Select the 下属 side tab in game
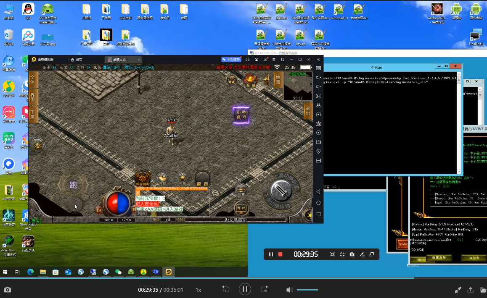The height and width of the screenshot is (298, 487). 33,114
